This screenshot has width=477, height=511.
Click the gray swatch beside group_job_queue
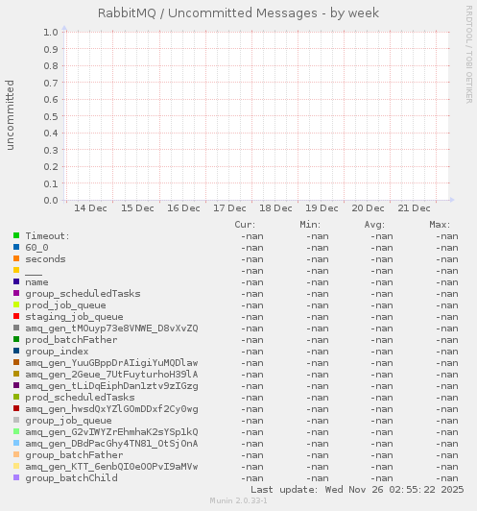pos(16,420)
